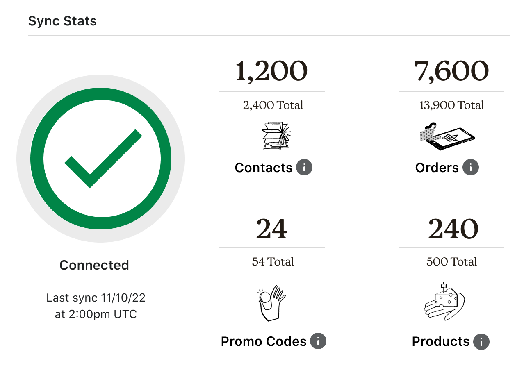Click the info icon next to Contacts
This screenshot has height=377, width=524.
coord(304,168)
